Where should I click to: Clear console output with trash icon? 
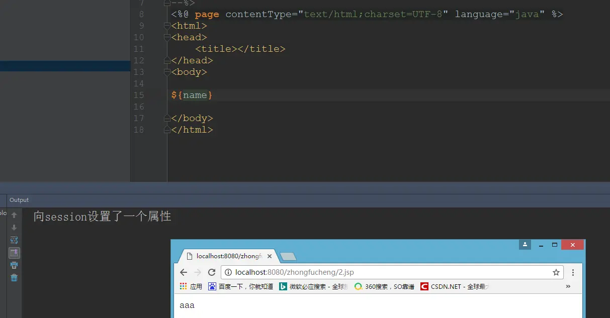[x=14, y=278]
